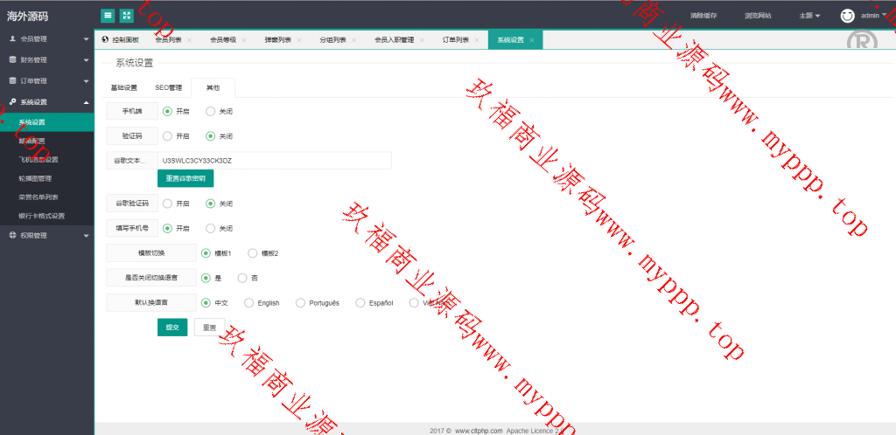Expand the 会员管理 sidebar menu
The width and height of the screenshot is (896, 435).
(x=46, y=38)
